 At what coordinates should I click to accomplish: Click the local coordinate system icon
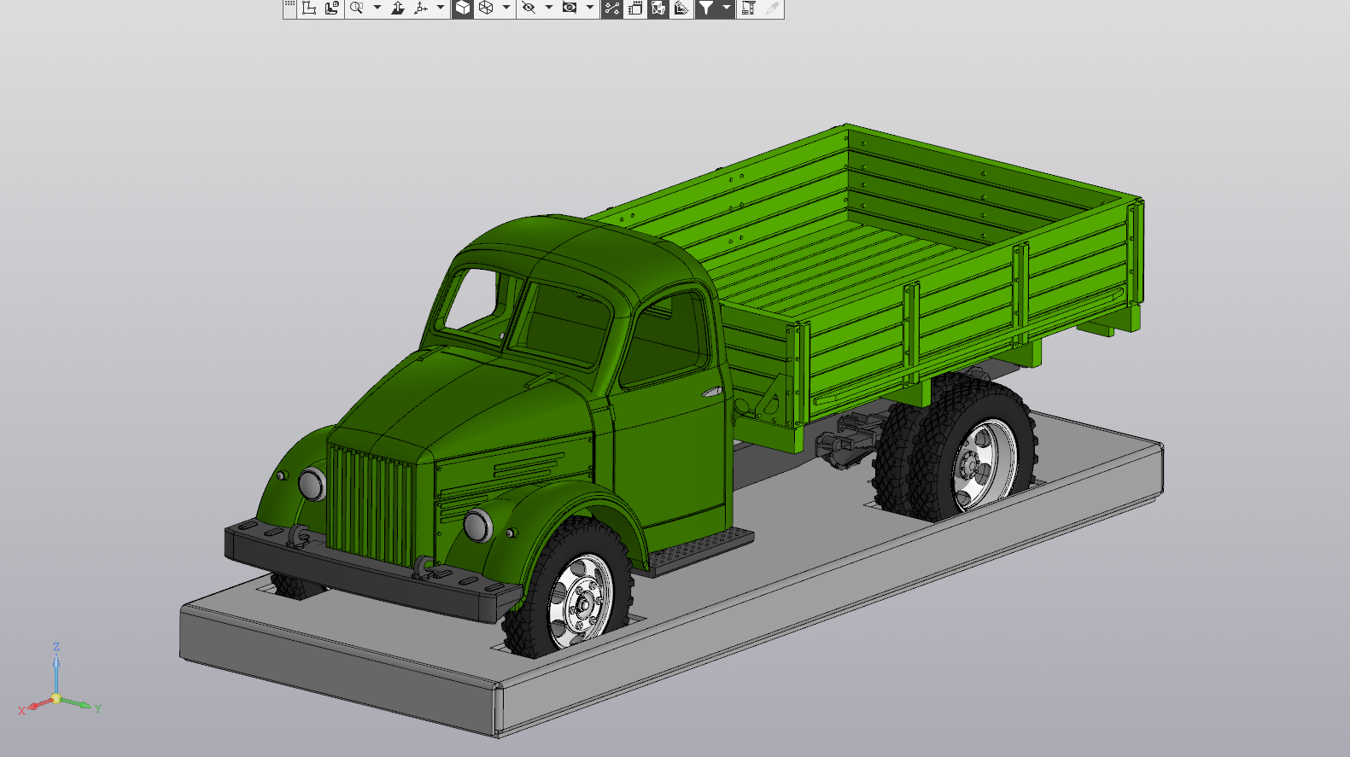click(x=332, y=9)
